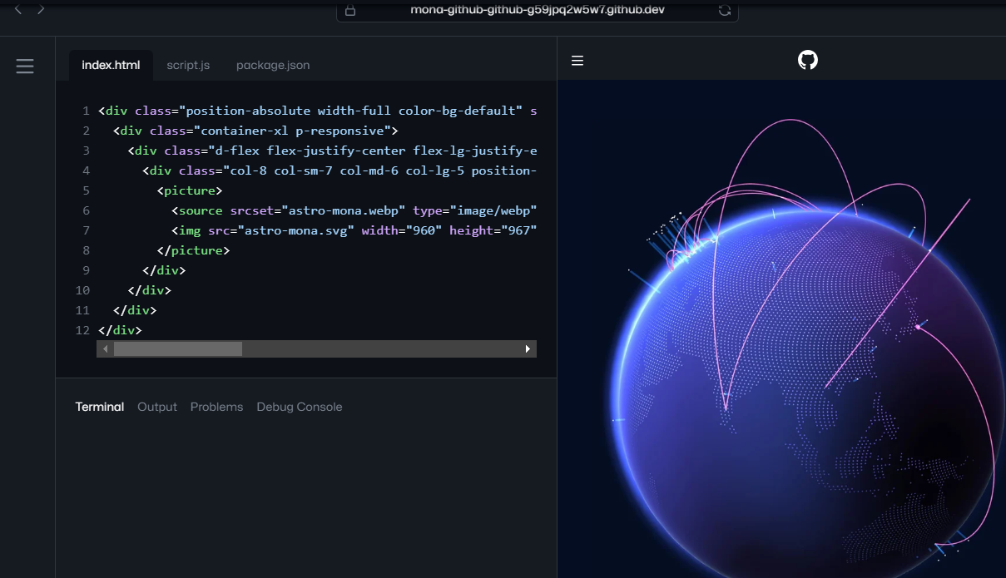Click the lock icon in the address bar
Viewport: 1006px width, 578px height.
350,10
